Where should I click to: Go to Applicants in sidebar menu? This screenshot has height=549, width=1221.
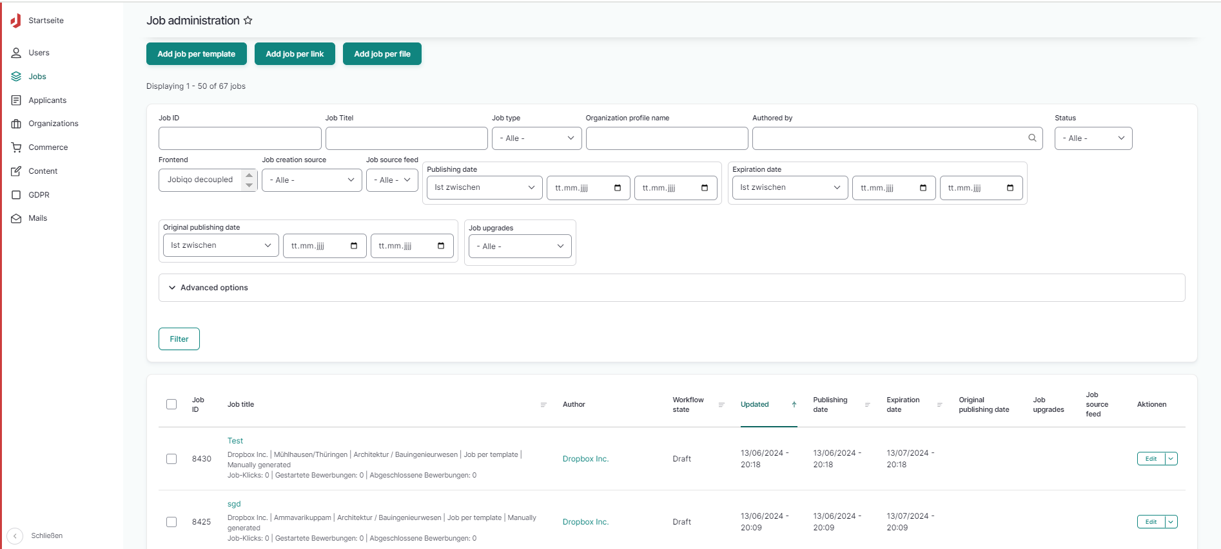click(47, 100)
